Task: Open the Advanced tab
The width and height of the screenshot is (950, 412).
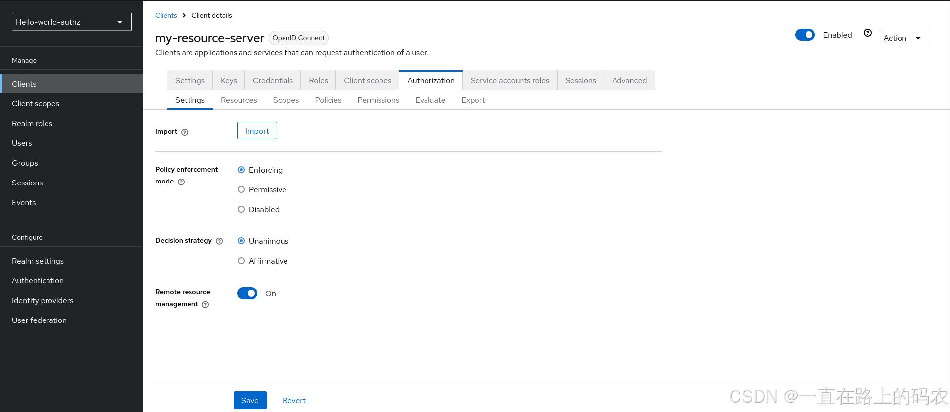Action: (629, 80)
